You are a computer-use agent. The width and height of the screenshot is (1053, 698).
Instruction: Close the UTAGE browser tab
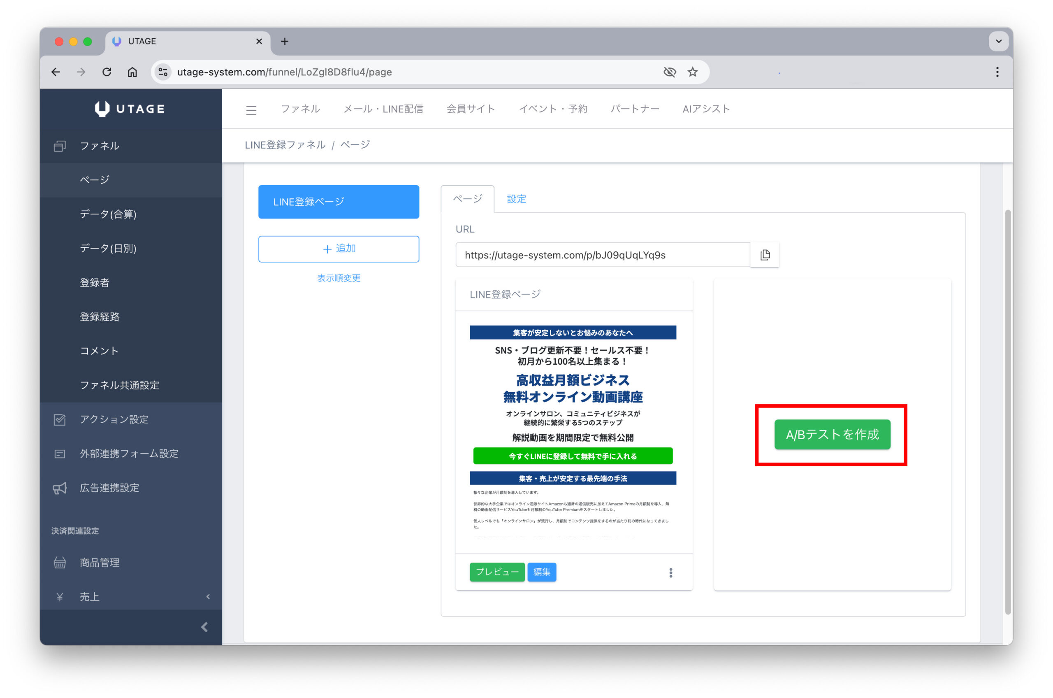click(259, 42)
